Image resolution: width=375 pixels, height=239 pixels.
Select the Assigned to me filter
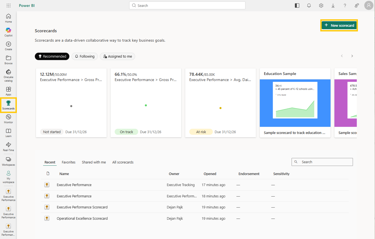[x=117, y=56]
